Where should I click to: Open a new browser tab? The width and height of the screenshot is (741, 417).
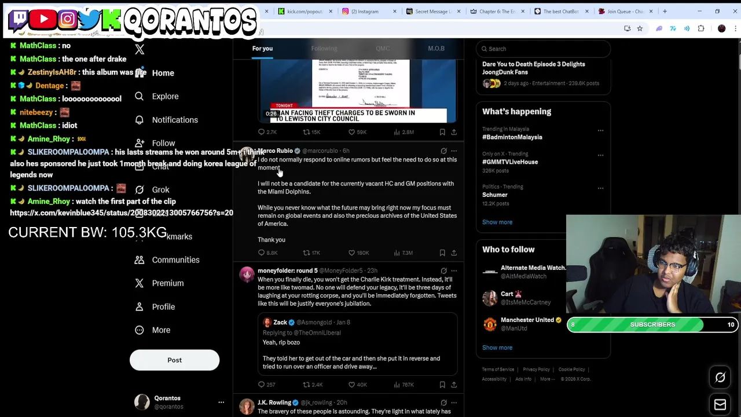point(665,11)
